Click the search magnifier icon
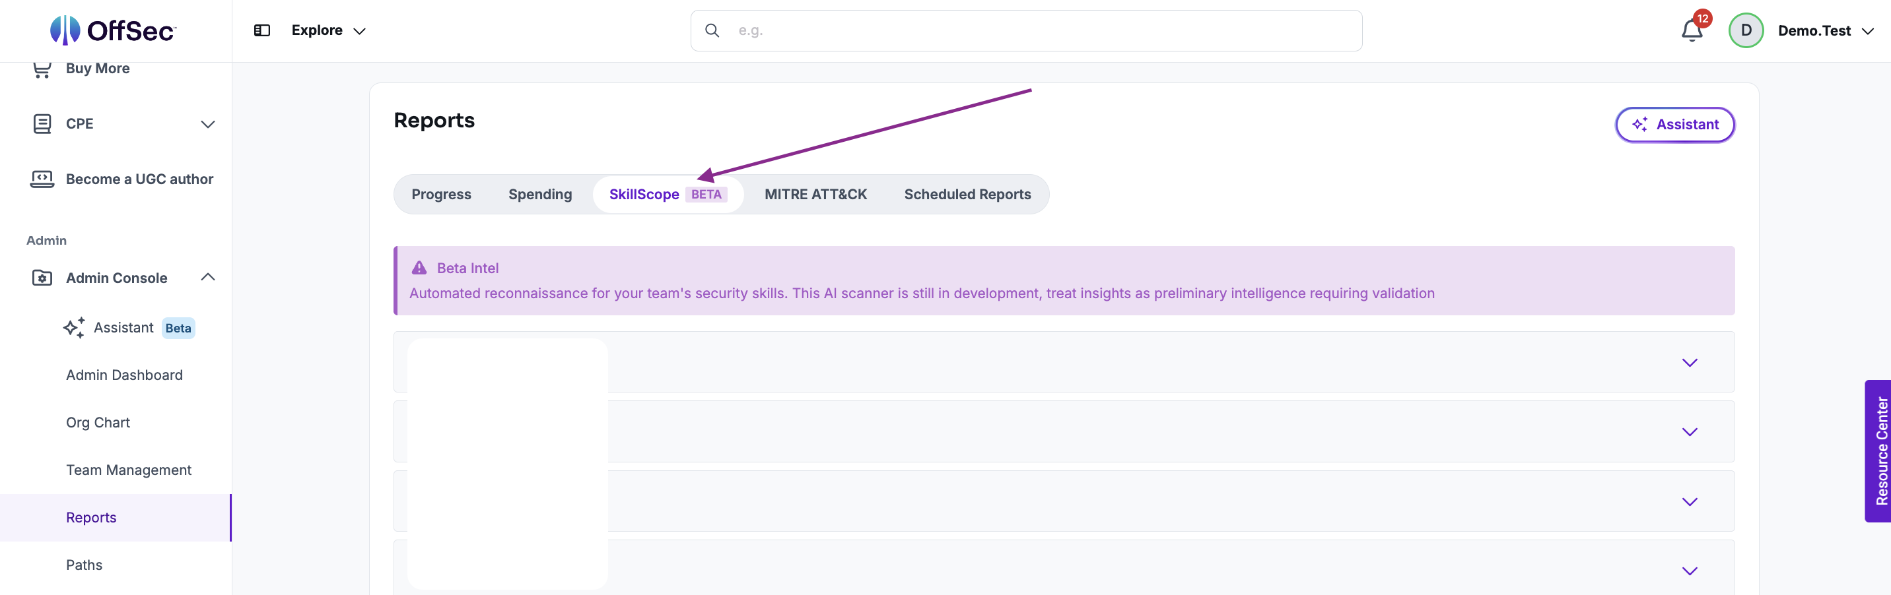Viewport: 1891px width, 595px height. pyautogui.click(x=711, y=30)
